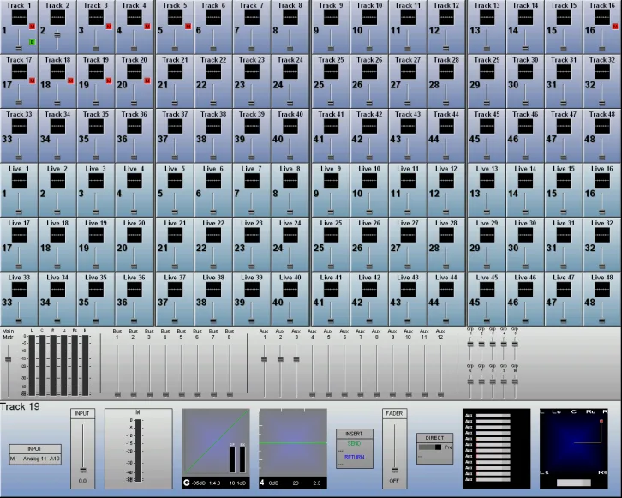Click the INSERT panel header
622x498 pixels.
pyautogui.click(x=354, y=434)
